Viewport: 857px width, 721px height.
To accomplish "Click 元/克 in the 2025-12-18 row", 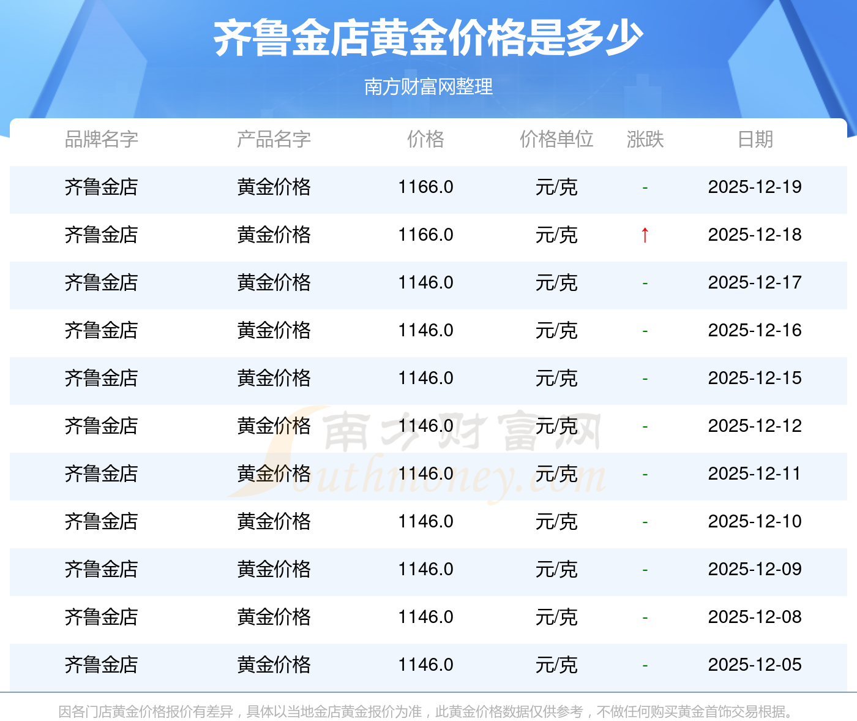I will [x=556, y=235].
